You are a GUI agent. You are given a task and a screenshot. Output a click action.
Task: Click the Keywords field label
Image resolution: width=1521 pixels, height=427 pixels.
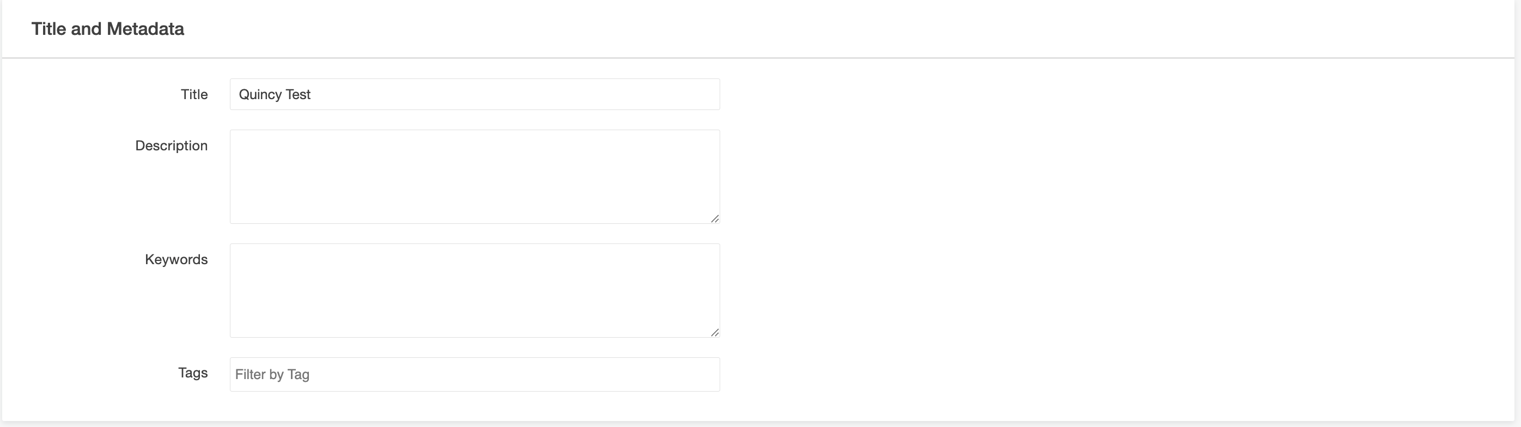click(176, 260)
